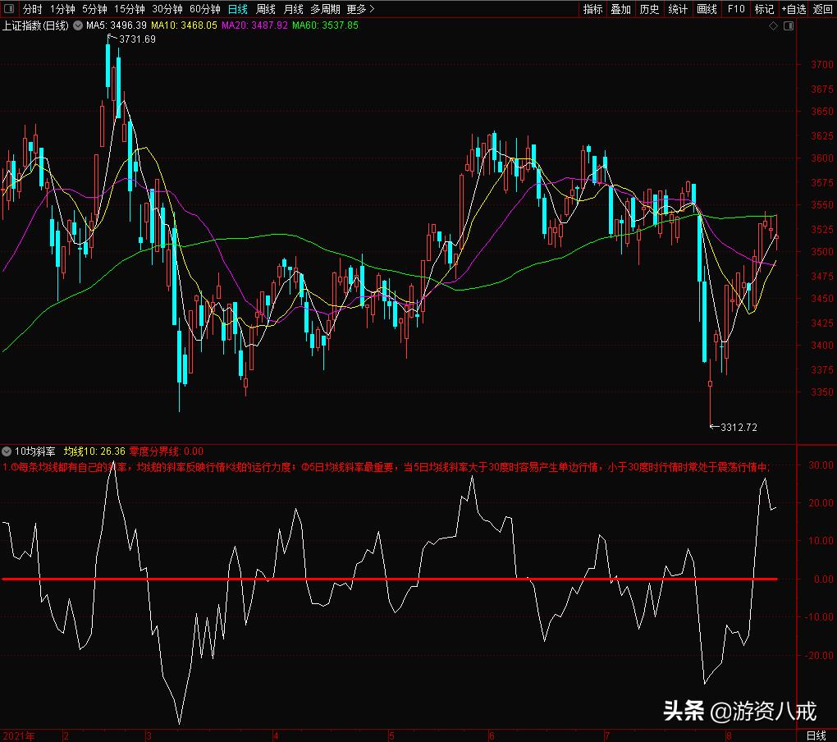The width and height of the screenshot is (837, 742).
Task: Open the 指标 indicators button
Action: pyautogui.click(x=592, y=9)
